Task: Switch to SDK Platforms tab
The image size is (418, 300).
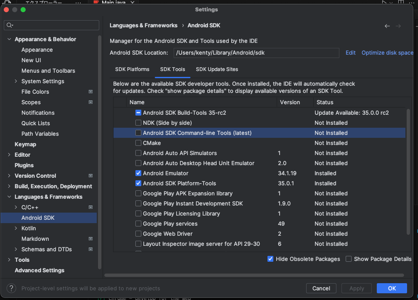Action: coord(132,69)
